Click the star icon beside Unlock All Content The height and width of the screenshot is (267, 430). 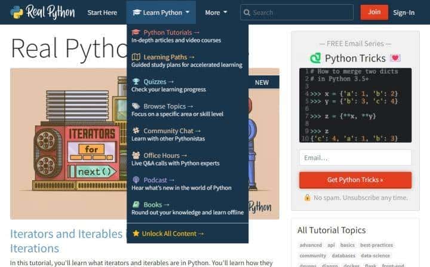[136, 233]
